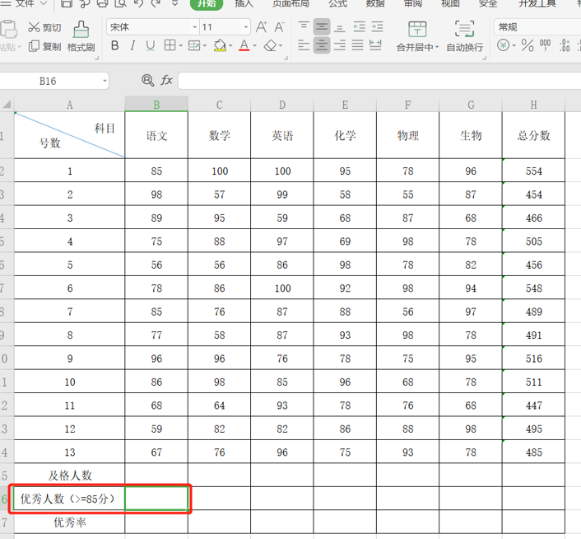Viewport: 581px width, 539px height.
Task: Toggle bottom vertical alignment
Action: point(339,27)
